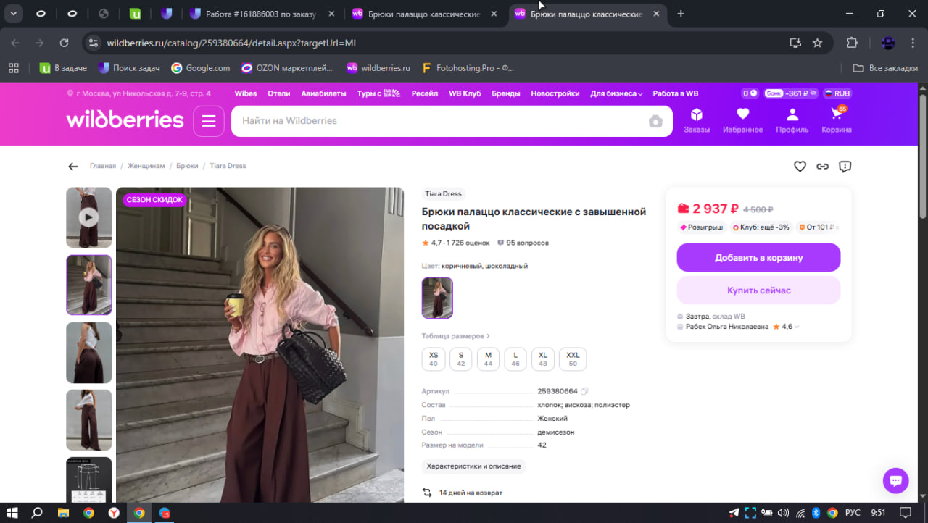The height and width of the screenshot is (523, 928).
Task: Open the Все закладки bookmarks folder
Action: click(x=885, y=68)
